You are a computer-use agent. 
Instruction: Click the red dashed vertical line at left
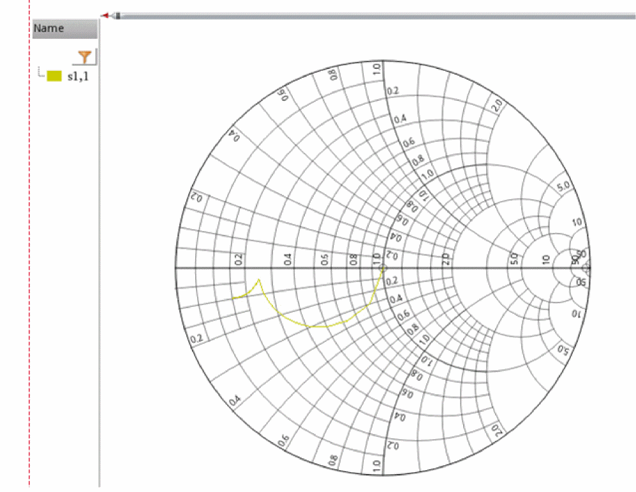pyautogui.click(x=29, y=255)
